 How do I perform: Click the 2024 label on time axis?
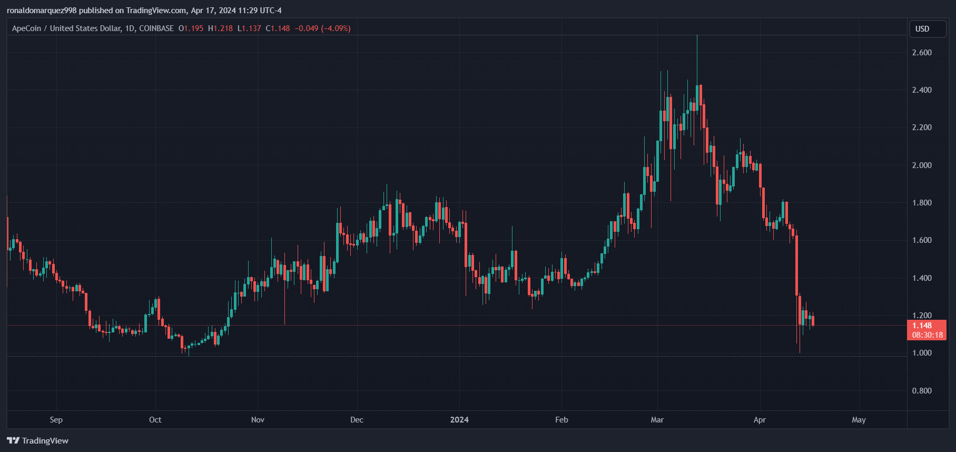click(x=459, y=420)
